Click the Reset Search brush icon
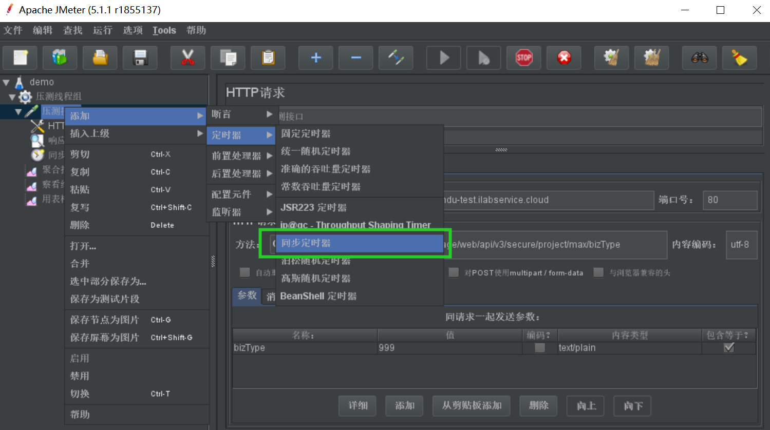 [740, 57]
